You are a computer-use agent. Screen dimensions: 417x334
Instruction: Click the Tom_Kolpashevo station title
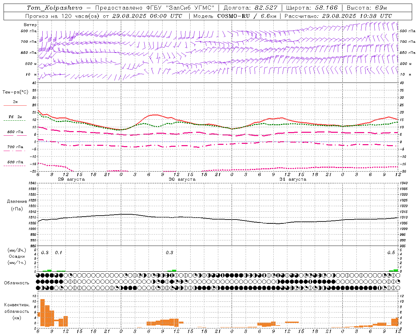point(54,8)
